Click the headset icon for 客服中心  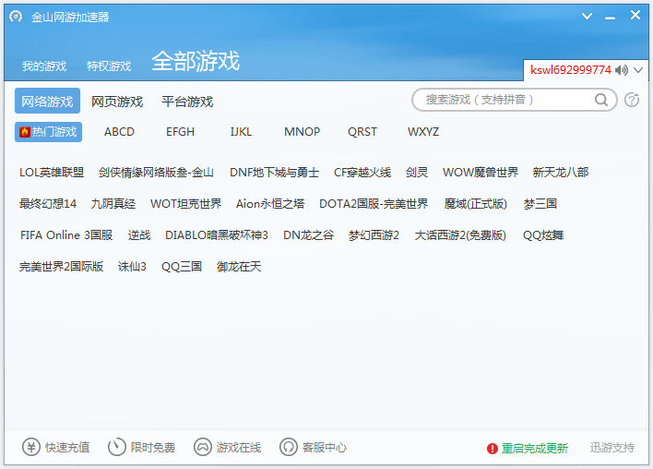[x=289, y=447]
